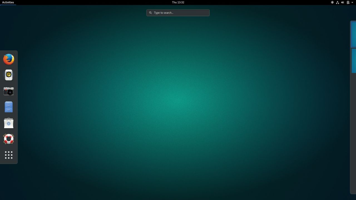Click the location services indicator
The height and width of the screenshot is (200, 356).
coord(332,2)
